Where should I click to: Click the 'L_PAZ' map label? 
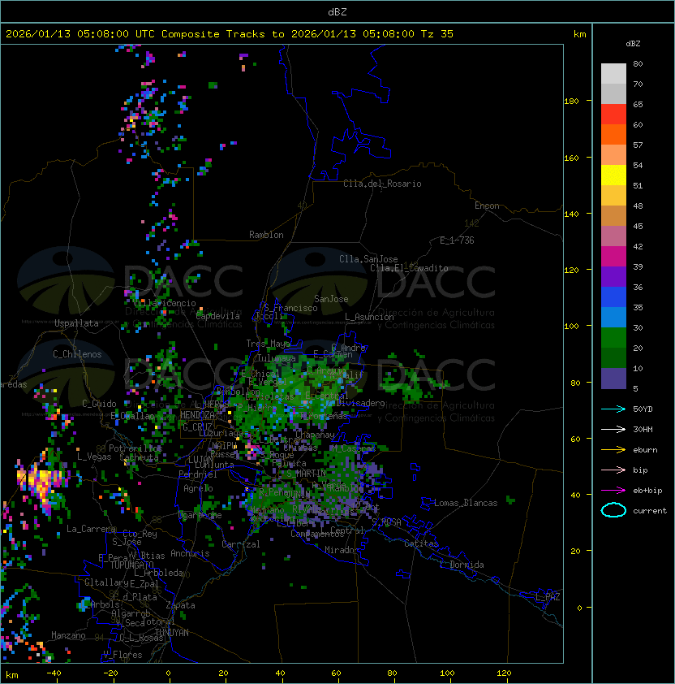click(x=548, y=597)
